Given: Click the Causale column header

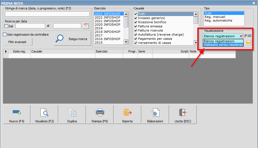Looking at the screenshot, I should [x=63, y=51].
